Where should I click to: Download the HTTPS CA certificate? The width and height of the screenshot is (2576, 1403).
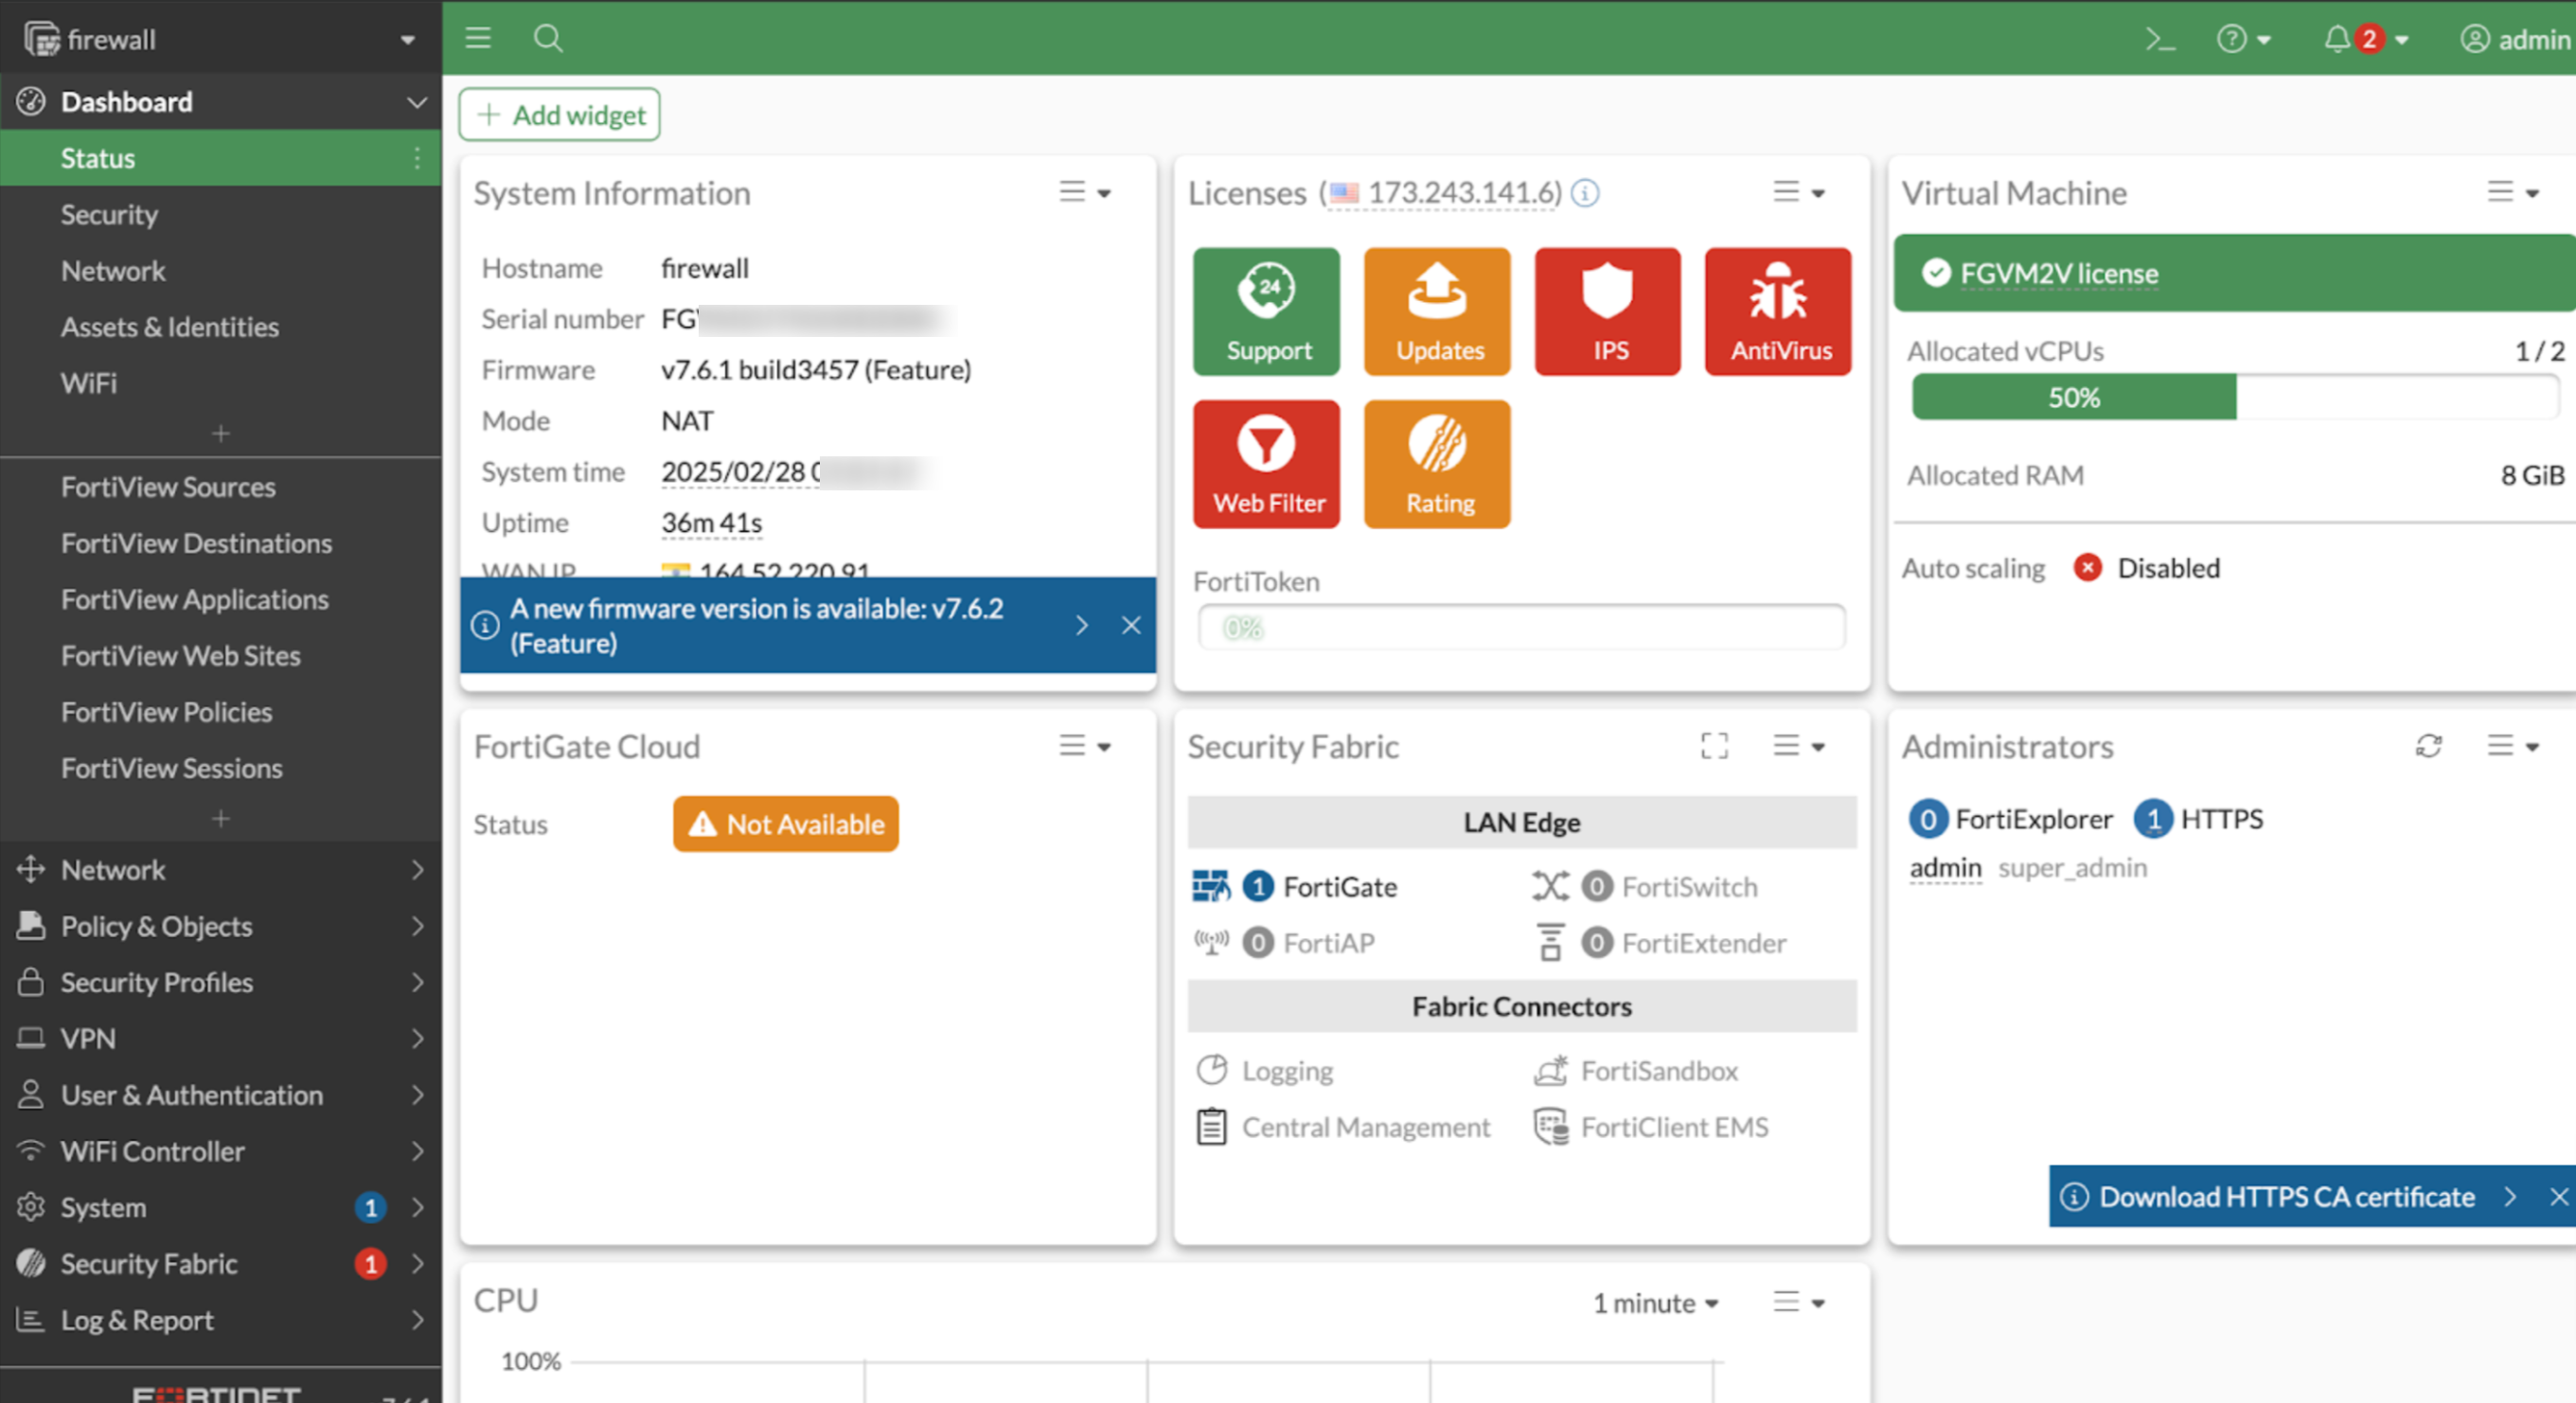2285,1196
